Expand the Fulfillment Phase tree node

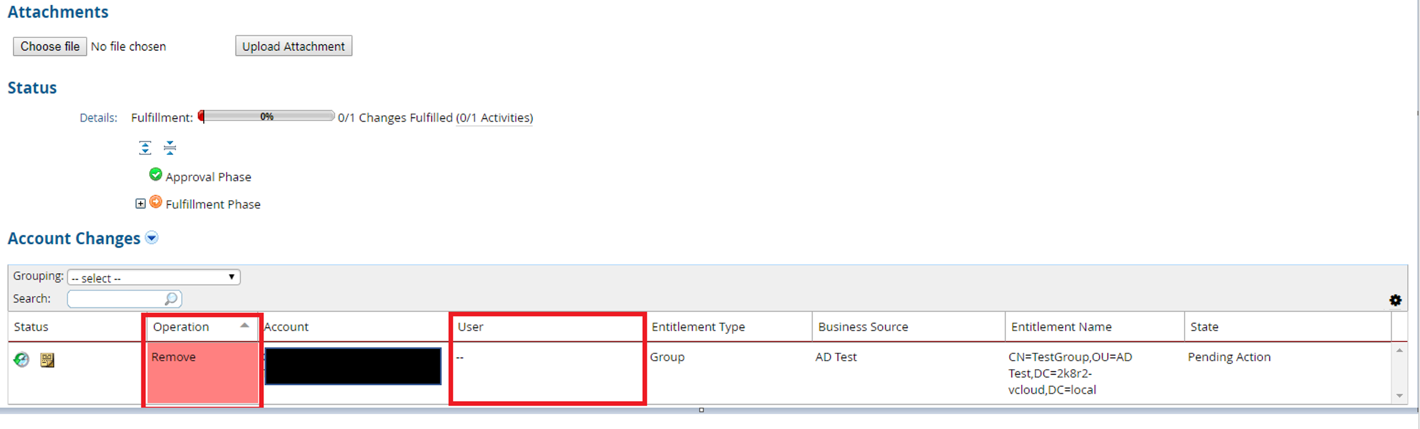point(141,203)
